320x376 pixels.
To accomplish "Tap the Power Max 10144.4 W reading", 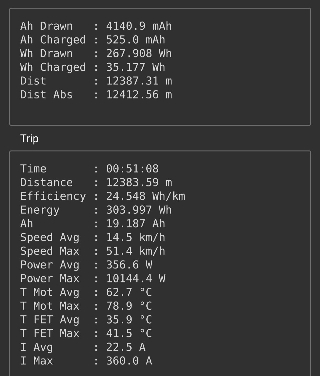I will pyautogui.click(x=135, y=279).
